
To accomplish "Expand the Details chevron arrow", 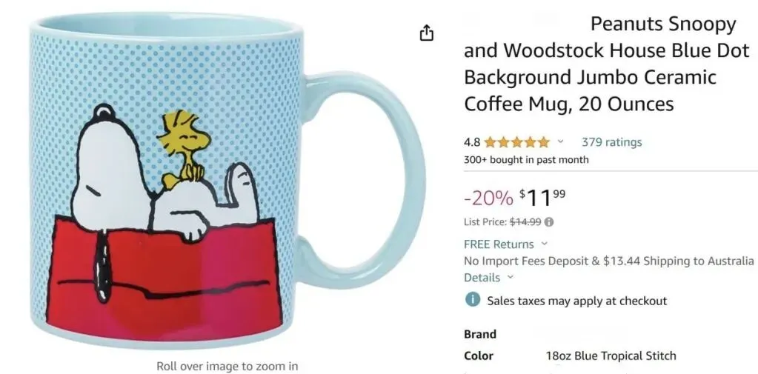I will pyautogui.click(x=510, y=278).
